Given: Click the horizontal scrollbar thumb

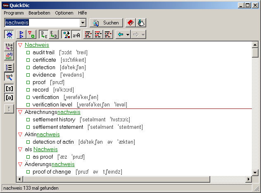Looking at the screenshot, I should [116, 179].
